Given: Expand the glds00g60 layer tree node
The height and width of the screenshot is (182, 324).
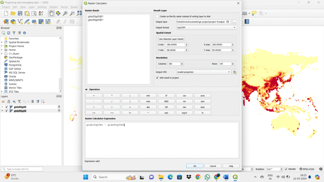Looking at the screenshot, I should pos(2,107).
